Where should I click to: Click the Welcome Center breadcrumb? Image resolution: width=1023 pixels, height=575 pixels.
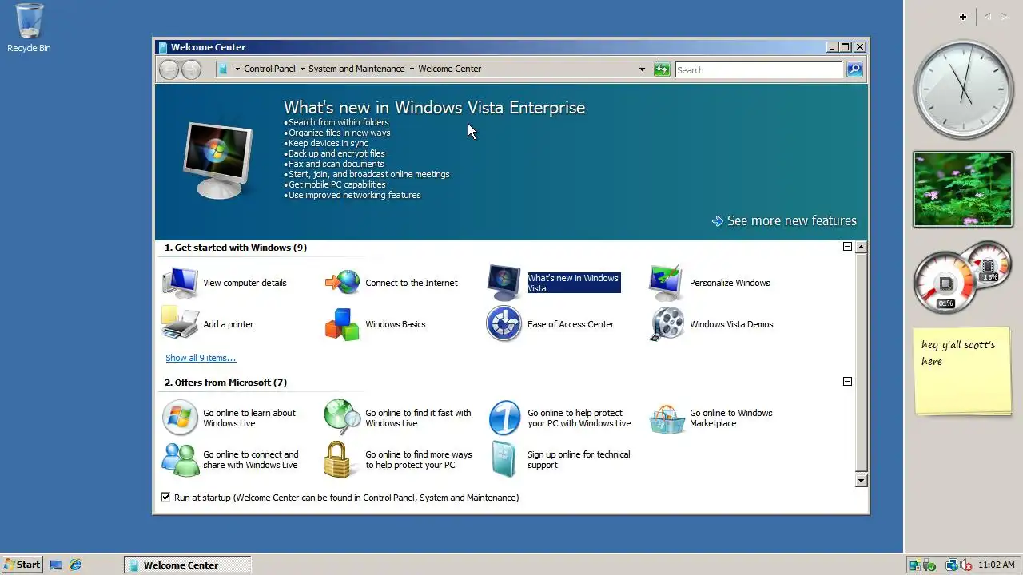450,69
